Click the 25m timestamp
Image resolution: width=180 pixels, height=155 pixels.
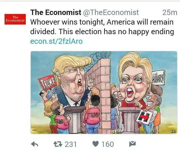(170, 12)
